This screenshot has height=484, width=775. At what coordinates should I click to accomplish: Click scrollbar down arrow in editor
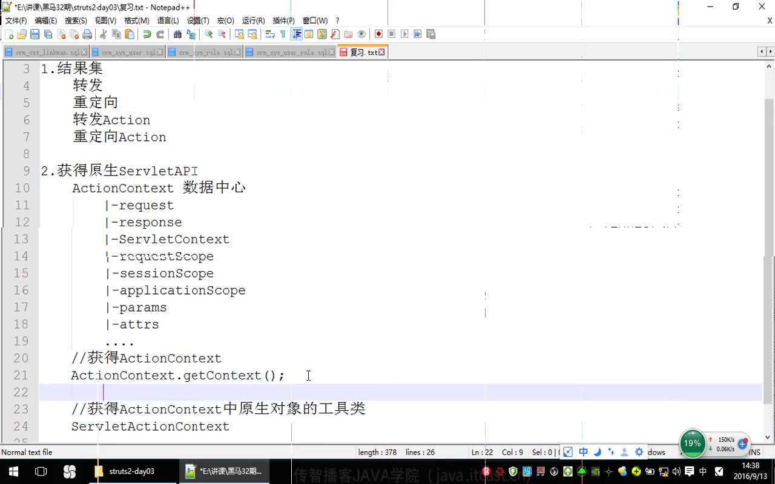(769, 437)
